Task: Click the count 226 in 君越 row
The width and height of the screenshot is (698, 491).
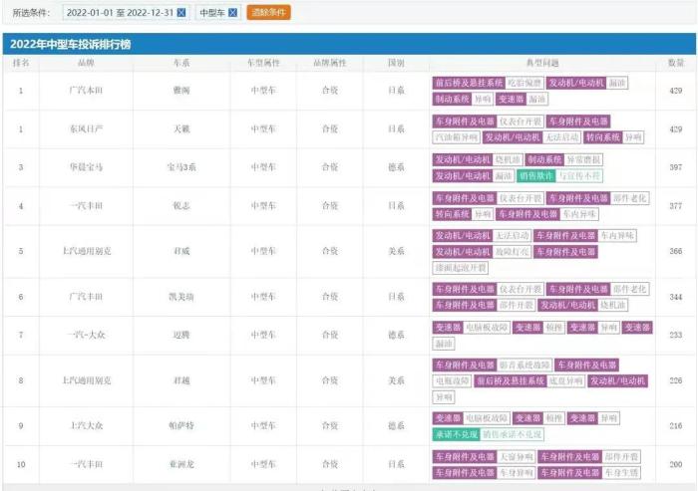Action: pyautogui.click(x=676, y=380)
